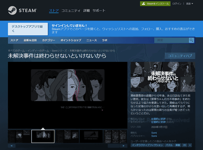The image size is (203, 150).
Task: Select the third screenshot thumbnail
Action: (67, 136)
